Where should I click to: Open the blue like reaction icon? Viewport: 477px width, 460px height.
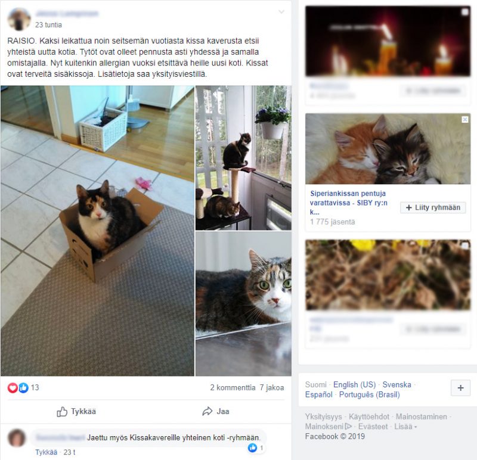tap(23, 388)
